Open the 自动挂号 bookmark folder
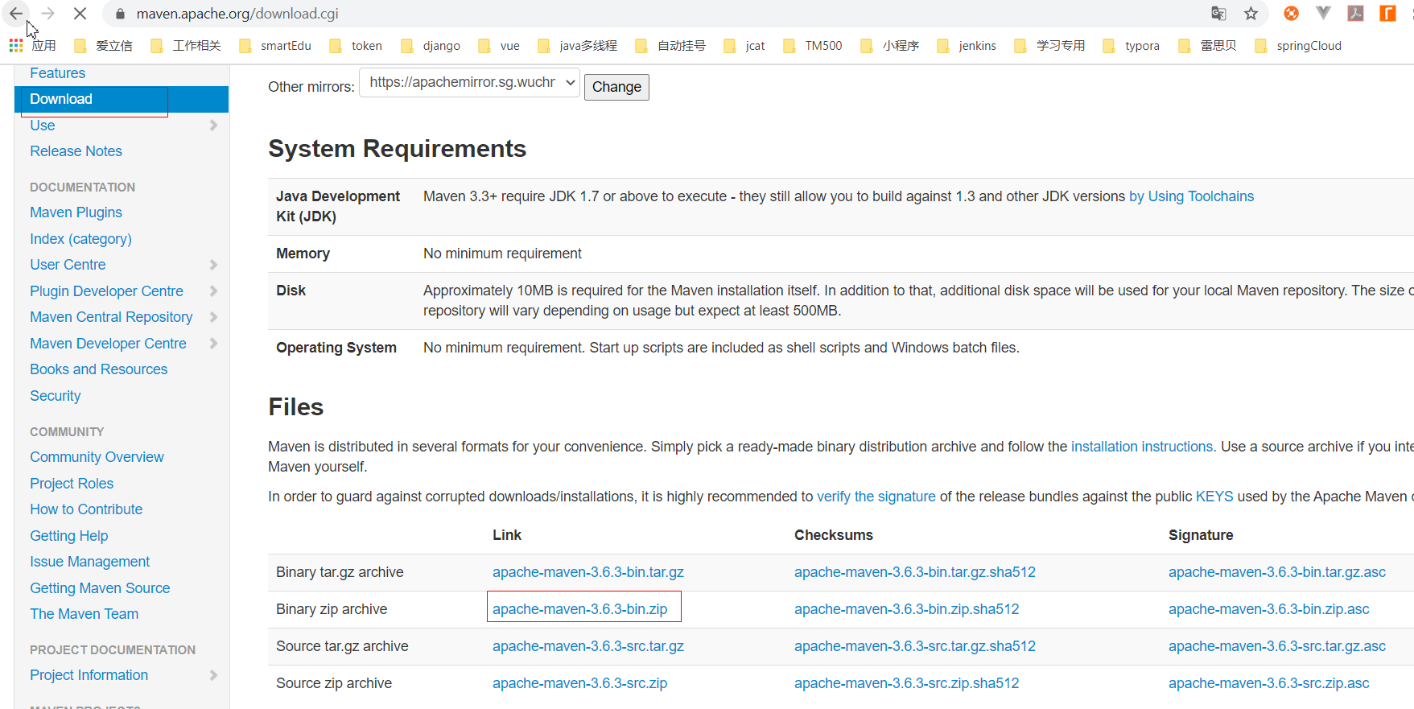This screenshot has width=1414, height=709. [x=670, y=46]
